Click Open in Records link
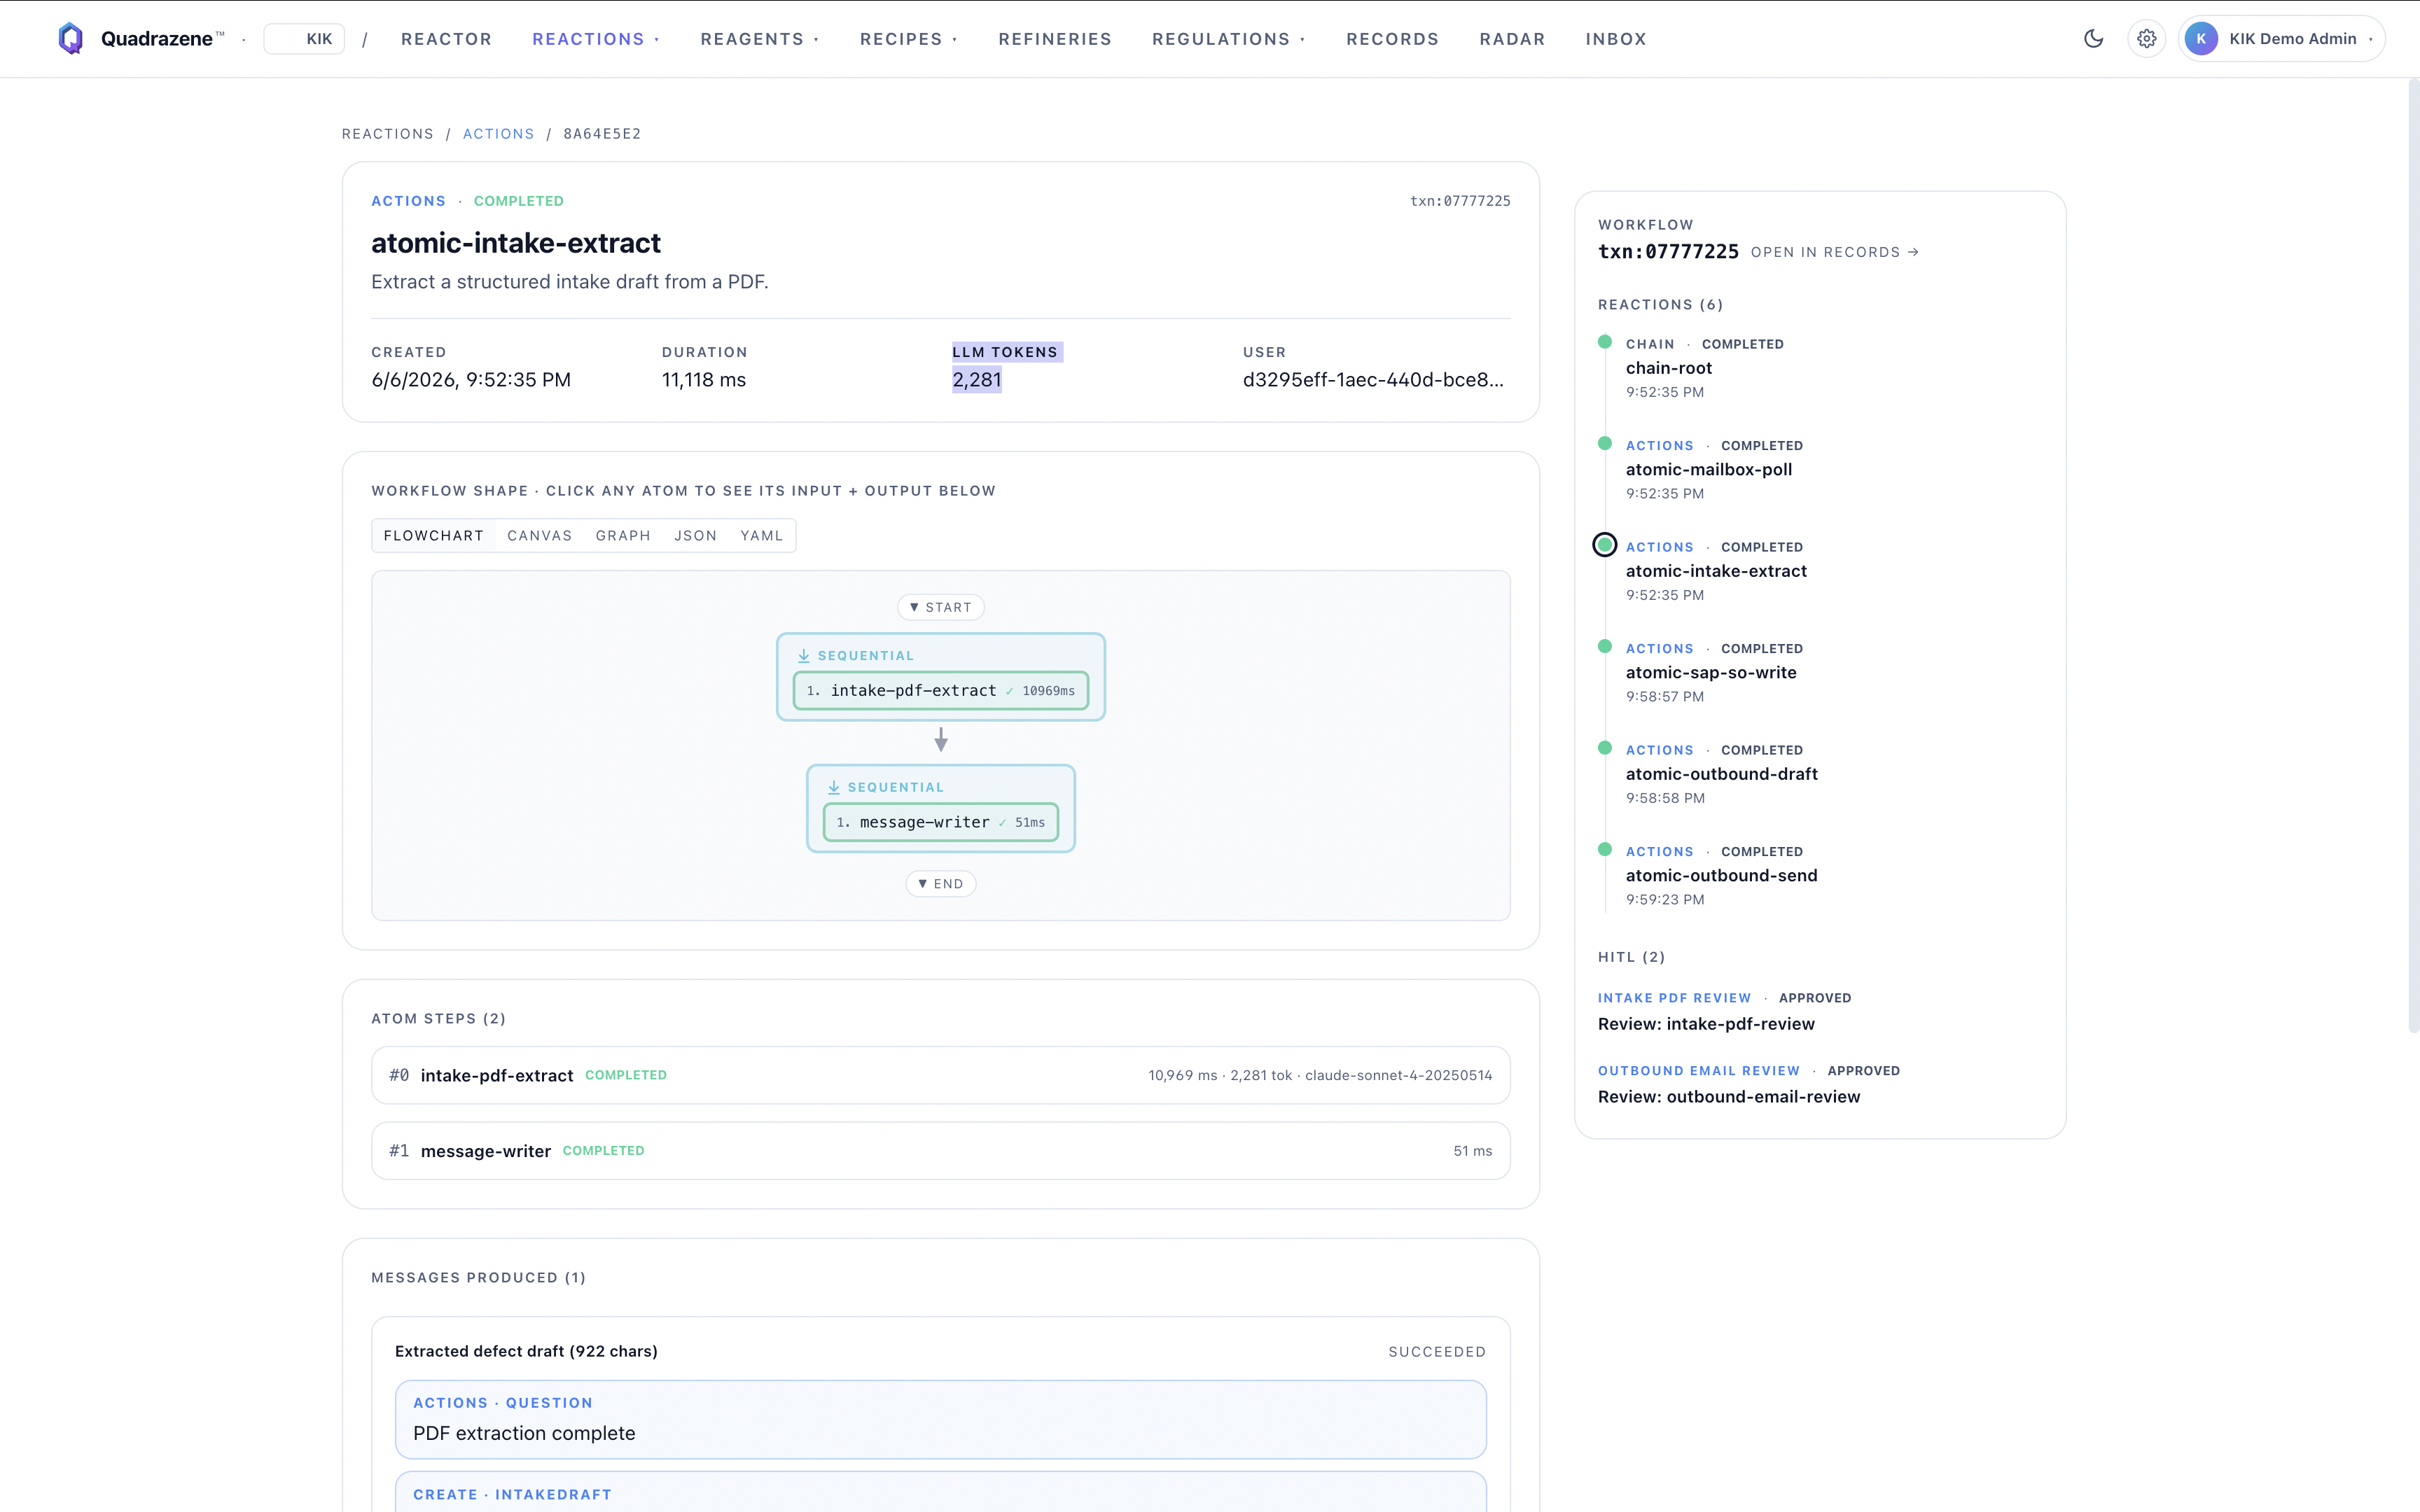 (1834, 252)
